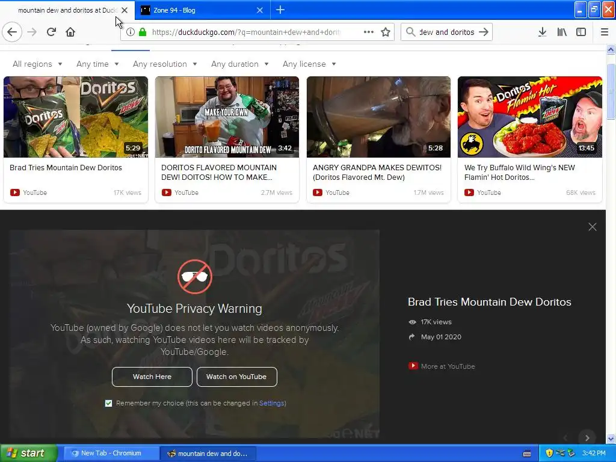Click the dew and doritos search field
This screenshot has width=616, height=462.
pyautogui.click(x=447, y=32)
